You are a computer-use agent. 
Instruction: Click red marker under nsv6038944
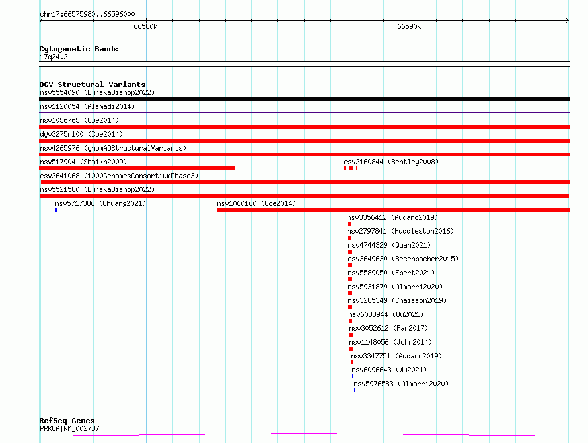click(351, 321)
